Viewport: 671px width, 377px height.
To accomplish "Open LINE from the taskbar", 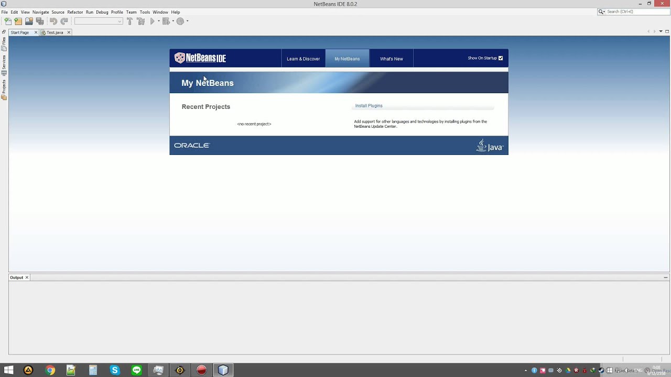I will [136, 370].
